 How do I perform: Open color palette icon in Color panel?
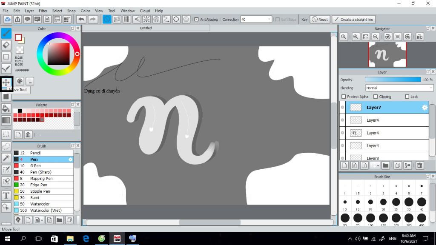coord(20,81)
